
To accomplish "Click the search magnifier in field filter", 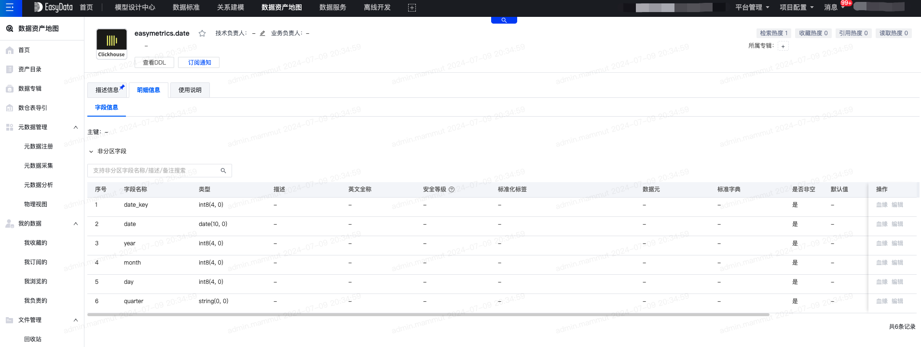I will [x=223, y=171].
